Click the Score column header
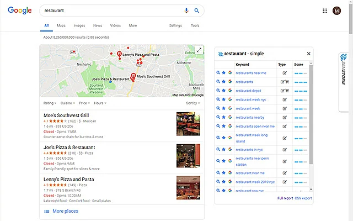The image size is (353, 221). [298, 65]
